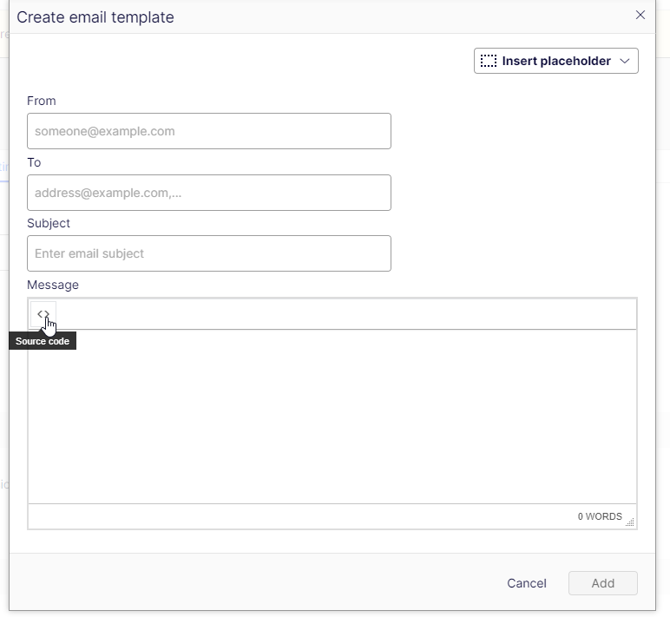Open the Insert placeholder menu by its label

tap(556, 61)
